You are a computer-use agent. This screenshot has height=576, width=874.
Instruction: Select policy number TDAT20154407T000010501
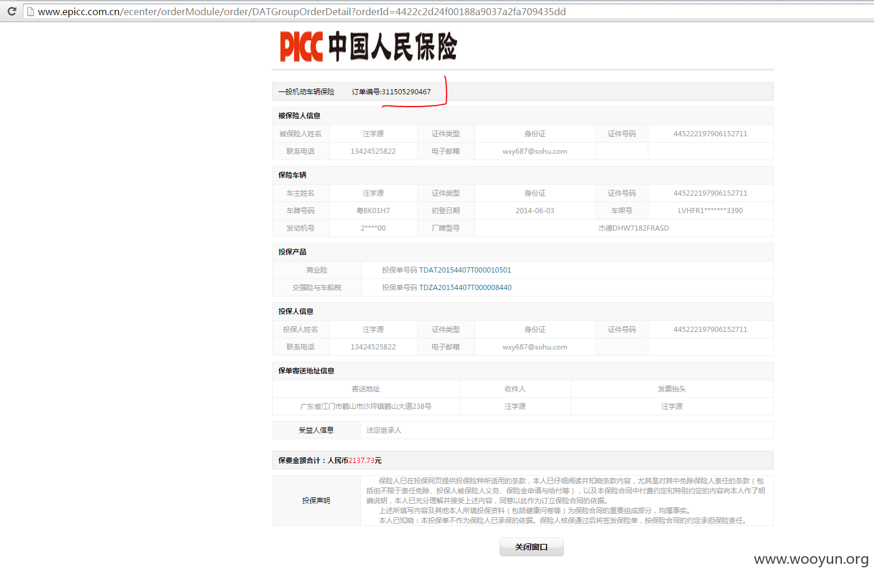(x=465, y=270)
